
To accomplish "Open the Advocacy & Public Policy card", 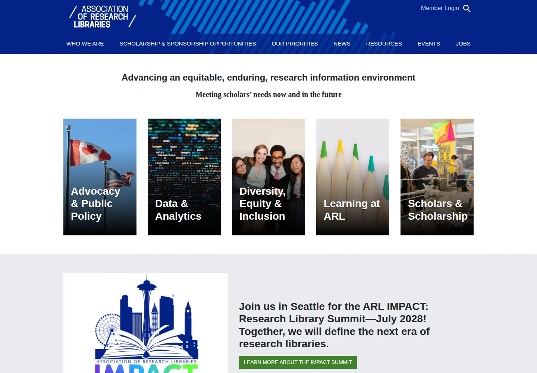I will (100, 177).
